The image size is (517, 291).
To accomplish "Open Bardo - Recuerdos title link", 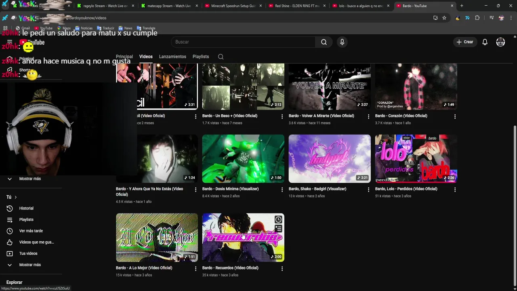I will point(230,268).
